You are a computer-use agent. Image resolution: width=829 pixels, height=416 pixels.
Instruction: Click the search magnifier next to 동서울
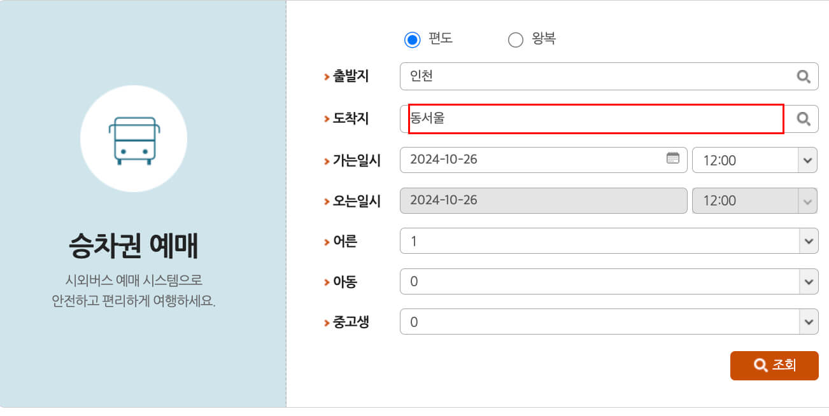802,118
